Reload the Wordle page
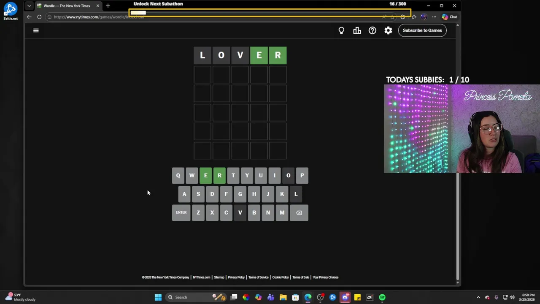Screen dimensions: 540x304 [x=39, y=17]
